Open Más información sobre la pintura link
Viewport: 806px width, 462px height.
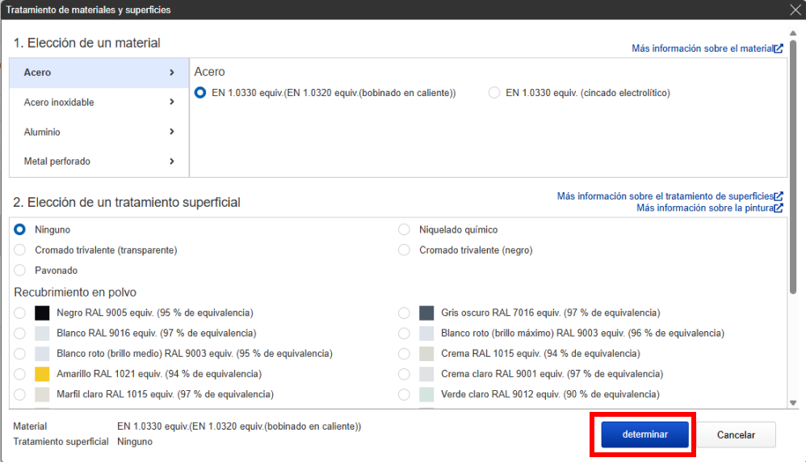coord(704,208)
